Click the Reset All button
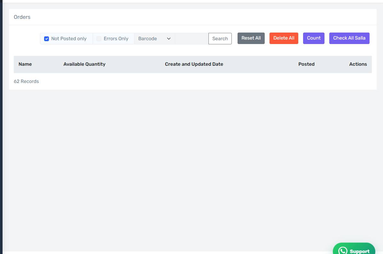The image size is (383, 254). coord(251,38)
